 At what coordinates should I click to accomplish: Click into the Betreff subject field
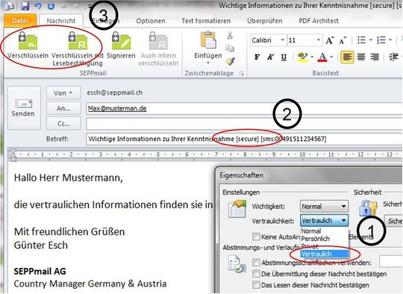(x=244, y=139)
